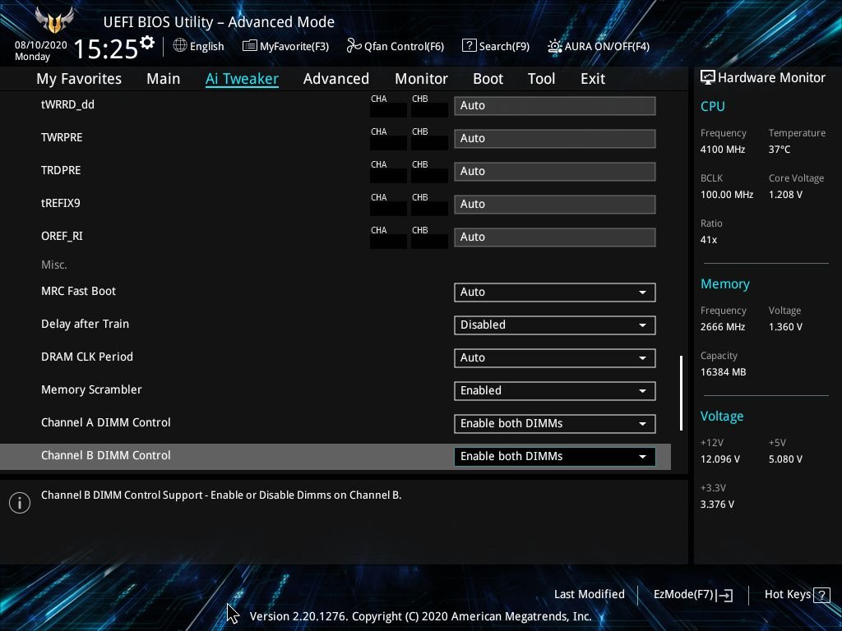
Task: Open Qfan Control(F6)
Action: pos(396,46)
